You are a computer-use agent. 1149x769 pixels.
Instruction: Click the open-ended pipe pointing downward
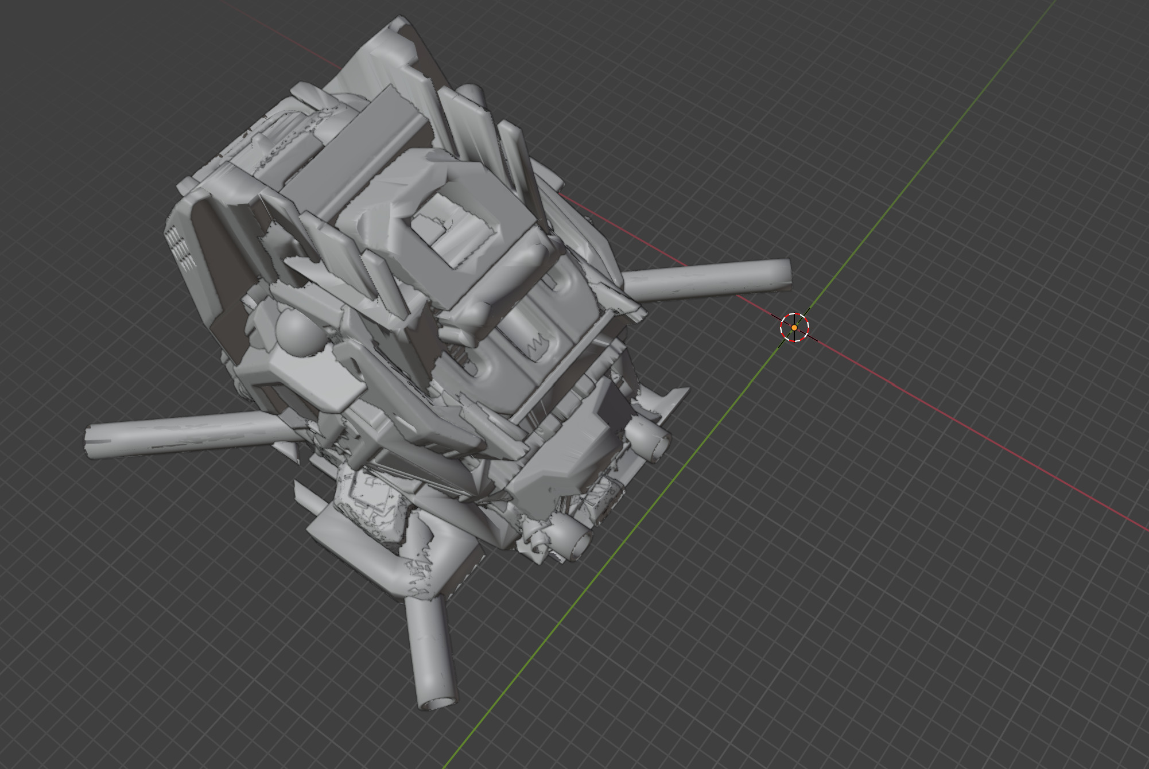click(431, 653)
